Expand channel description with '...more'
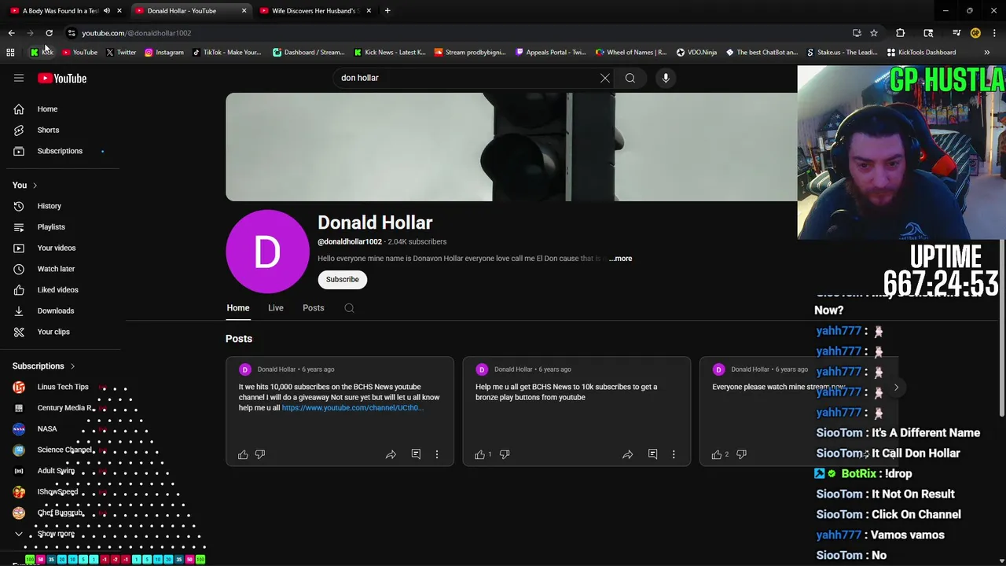 click(x=620, y=259)
